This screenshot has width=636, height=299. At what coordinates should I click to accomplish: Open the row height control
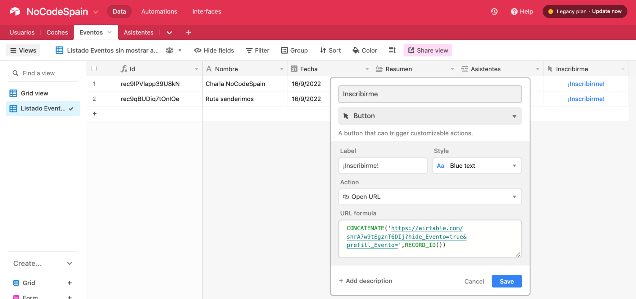point(392,50)
